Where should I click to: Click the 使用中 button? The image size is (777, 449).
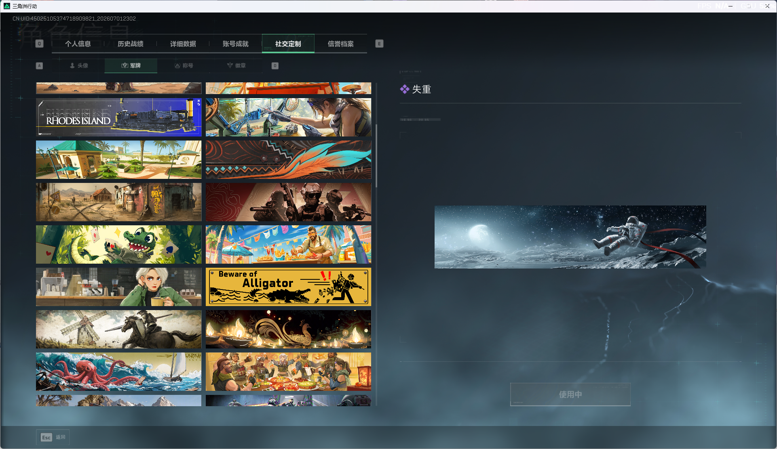570,394
